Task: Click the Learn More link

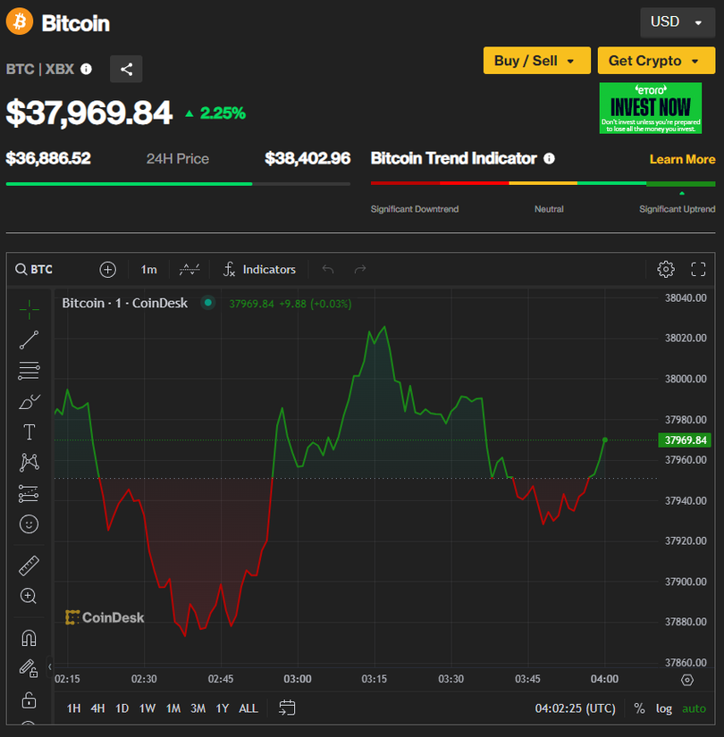Action: click(x=682, y=159)
